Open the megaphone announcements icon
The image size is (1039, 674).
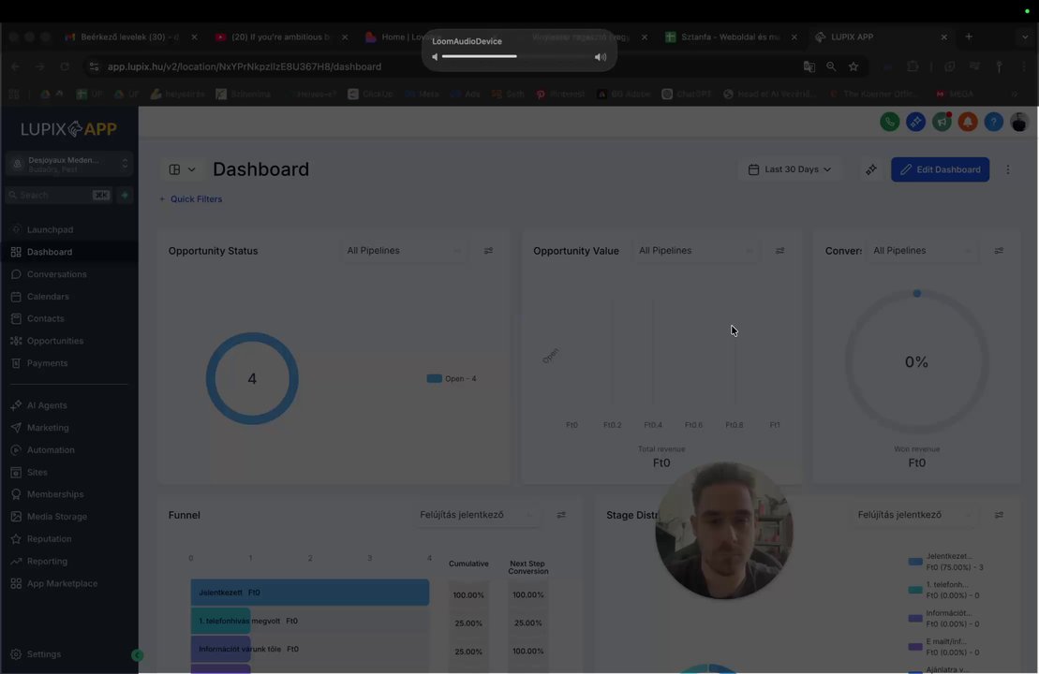(942, 122)
